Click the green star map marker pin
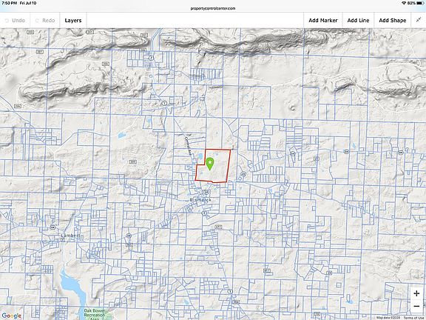Image resolution: width=426 pixels, height=320 pixels. pos(210,164)
